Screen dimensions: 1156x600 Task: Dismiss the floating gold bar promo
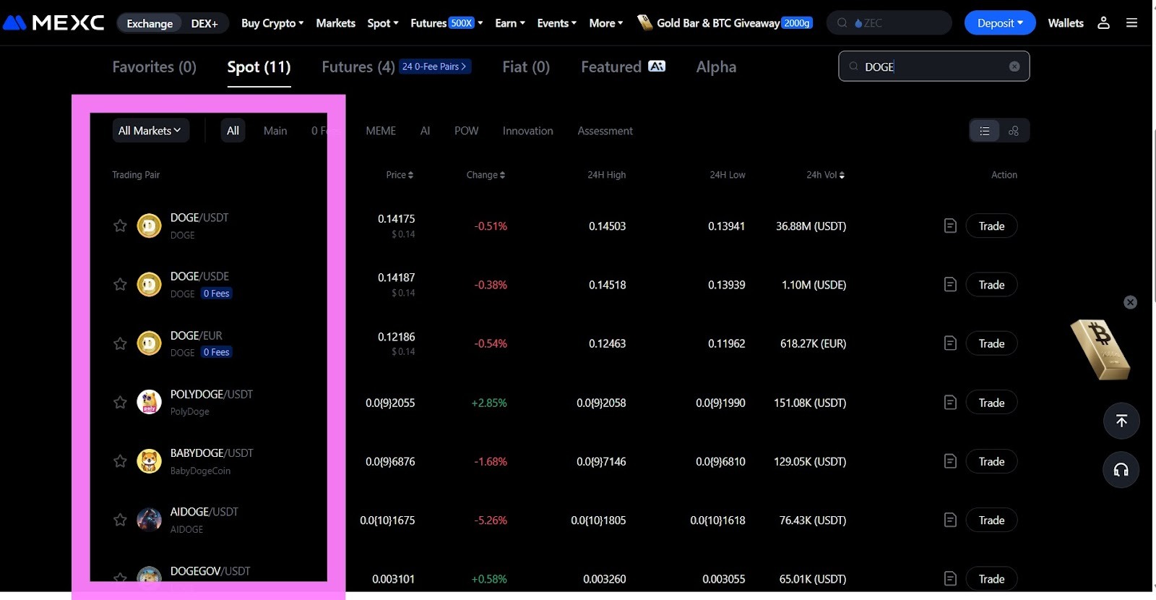(x=1130, y=302)
